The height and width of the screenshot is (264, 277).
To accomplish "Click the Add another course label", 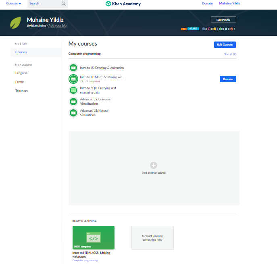I will coord(154,173).
